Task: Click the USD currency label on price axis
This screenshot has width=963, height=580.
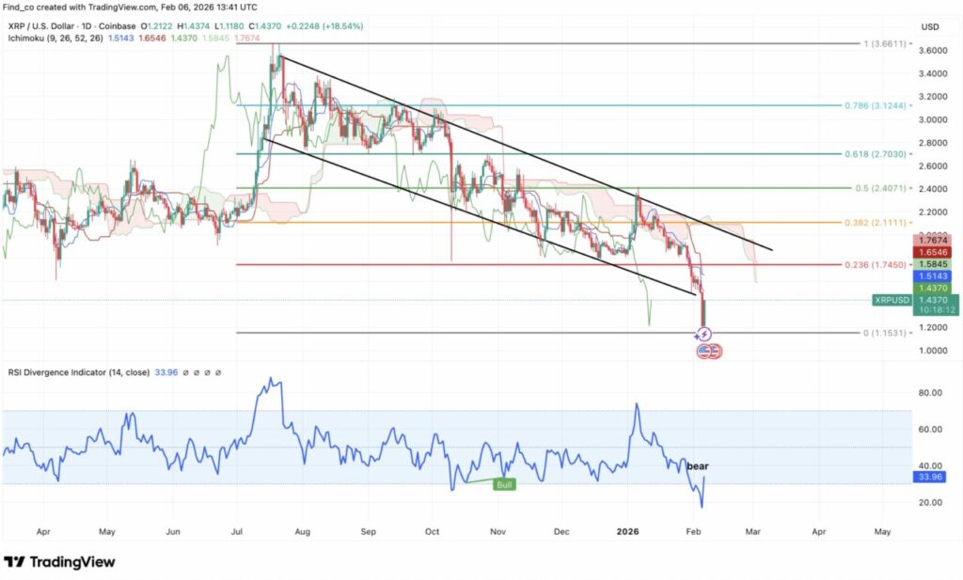Action: point(931,25)
